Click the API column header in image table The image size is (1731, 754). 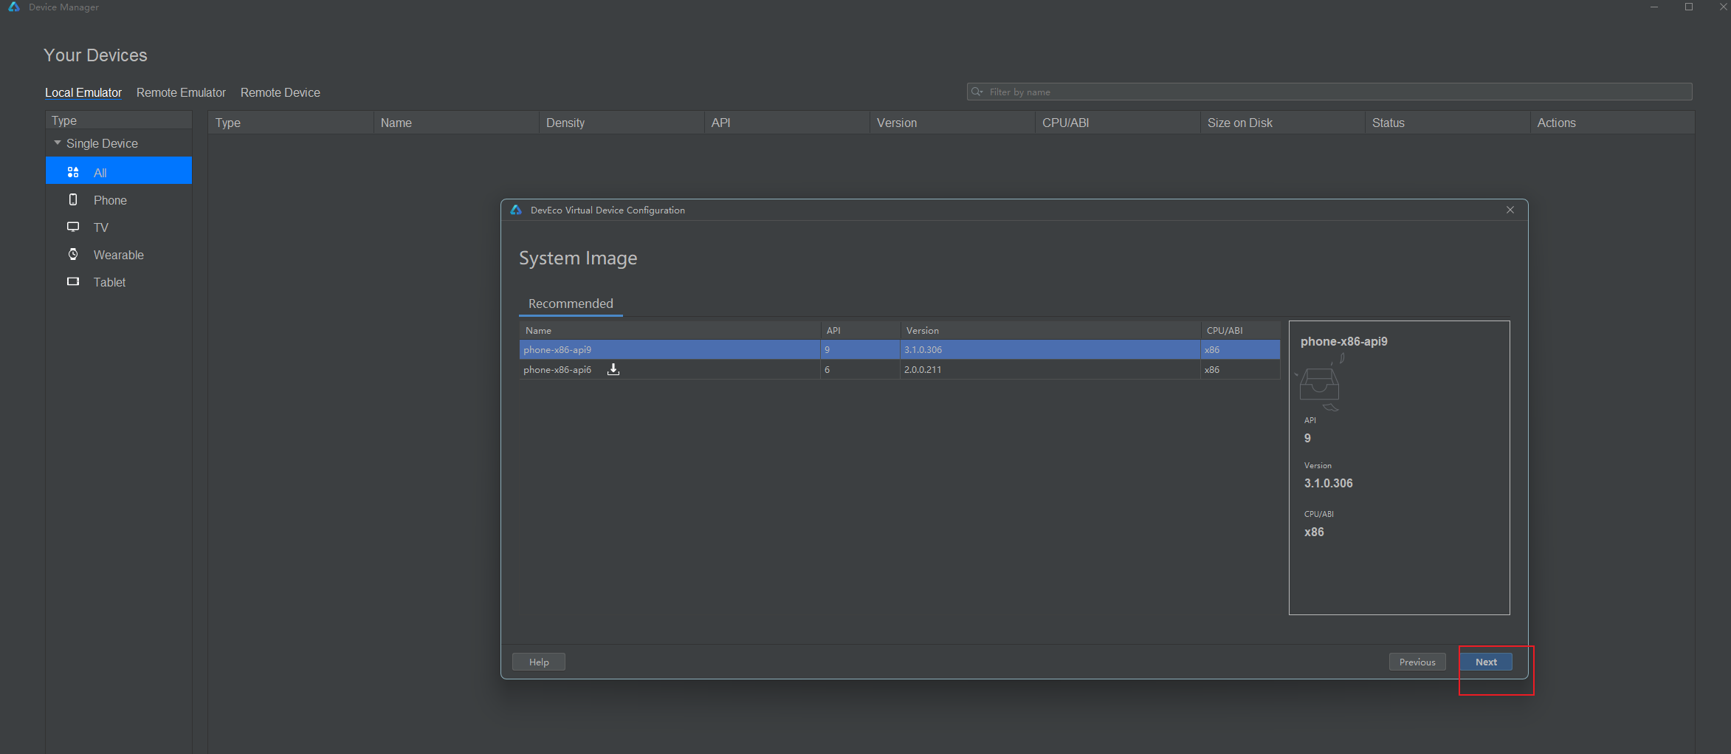click(x=861, y=330)
